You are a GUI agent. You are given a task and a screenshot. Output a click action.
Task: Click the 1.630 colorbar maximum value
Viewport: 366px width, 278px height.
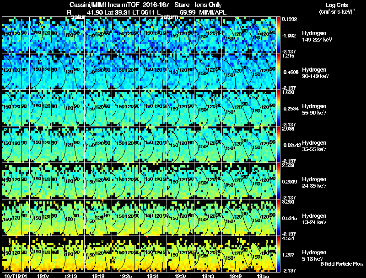[288, 92]
